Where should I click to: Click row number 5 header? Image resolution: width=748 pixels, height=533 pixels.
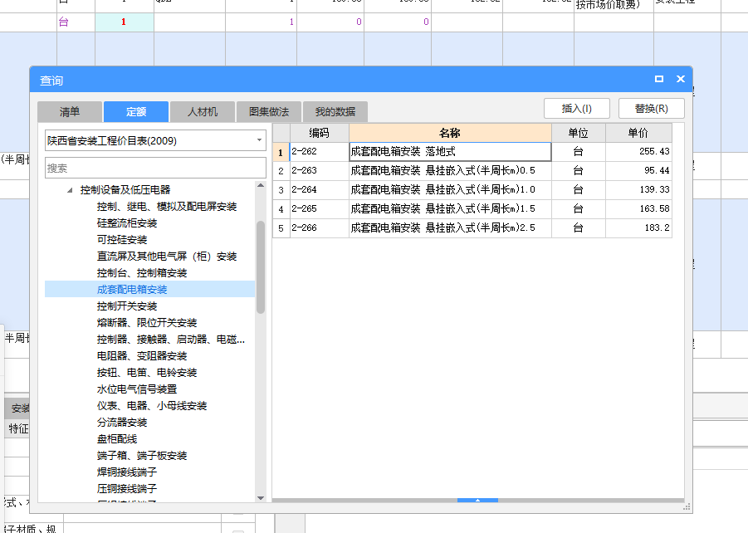click(x=281, y=228)
